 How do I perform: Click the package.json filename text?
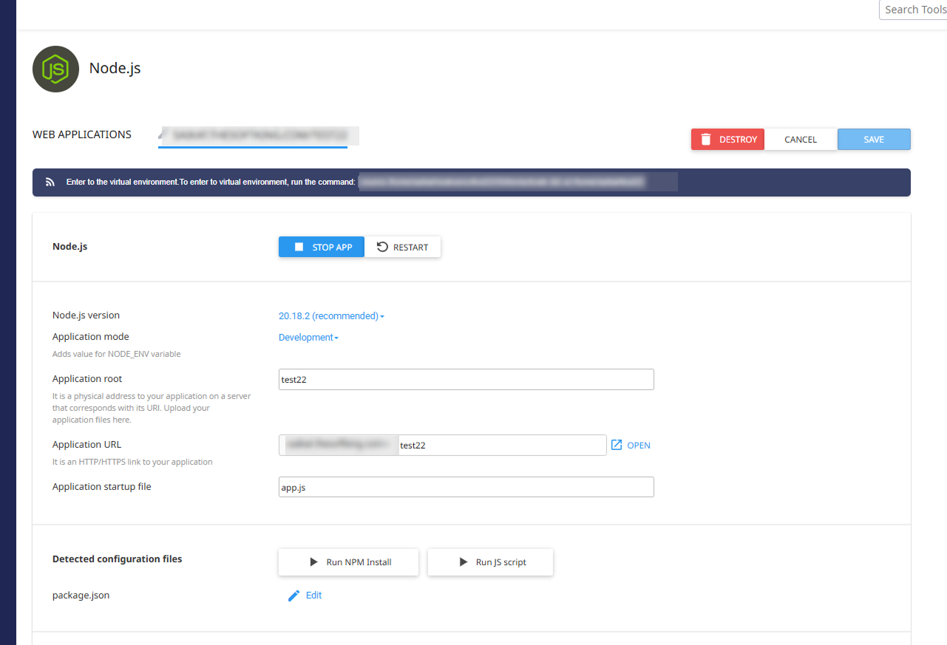(x=81, y=595)
